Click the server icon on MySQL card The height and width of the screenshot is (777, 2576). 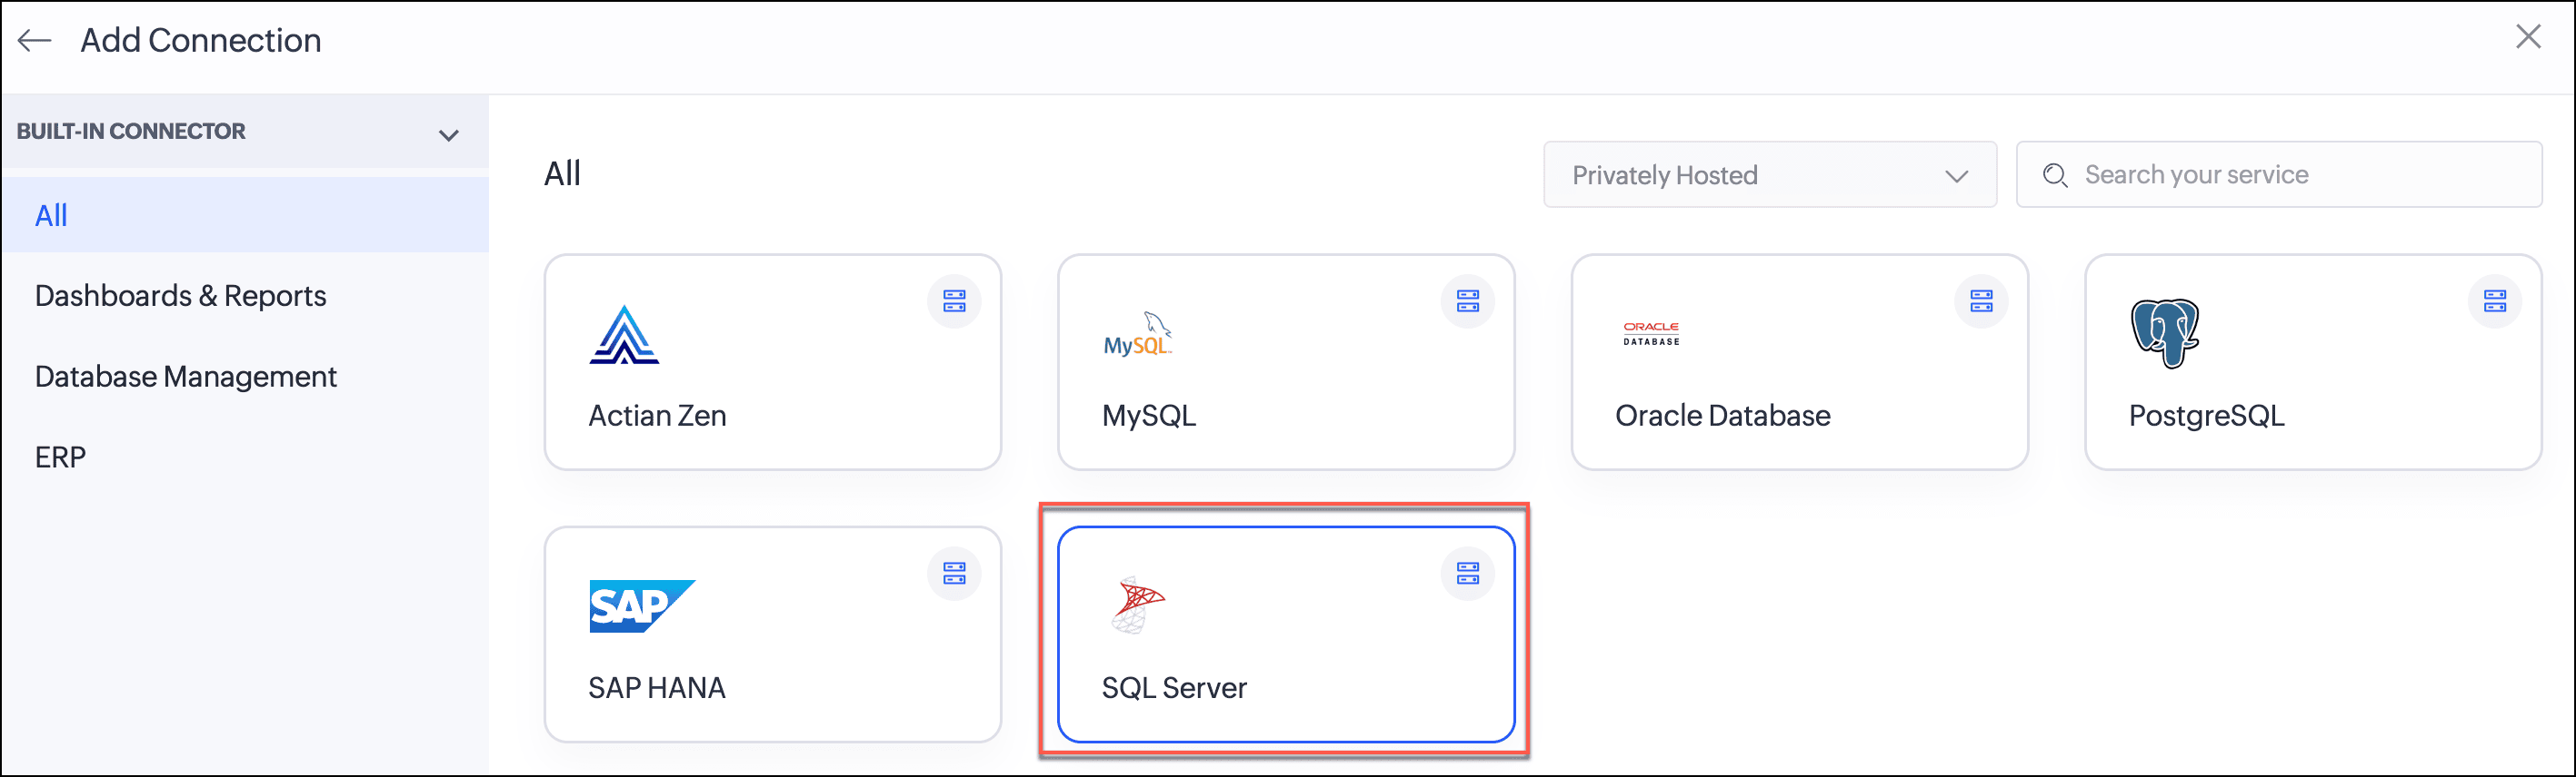(1467, 300)
